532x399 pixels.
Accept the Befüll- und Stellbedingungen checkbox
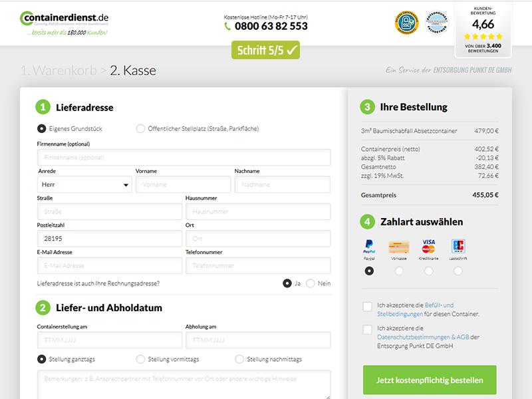[x=368, y=307]
